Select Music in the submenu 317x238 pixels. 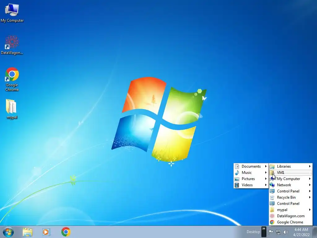pyautogui.click(x=251, y=173)
